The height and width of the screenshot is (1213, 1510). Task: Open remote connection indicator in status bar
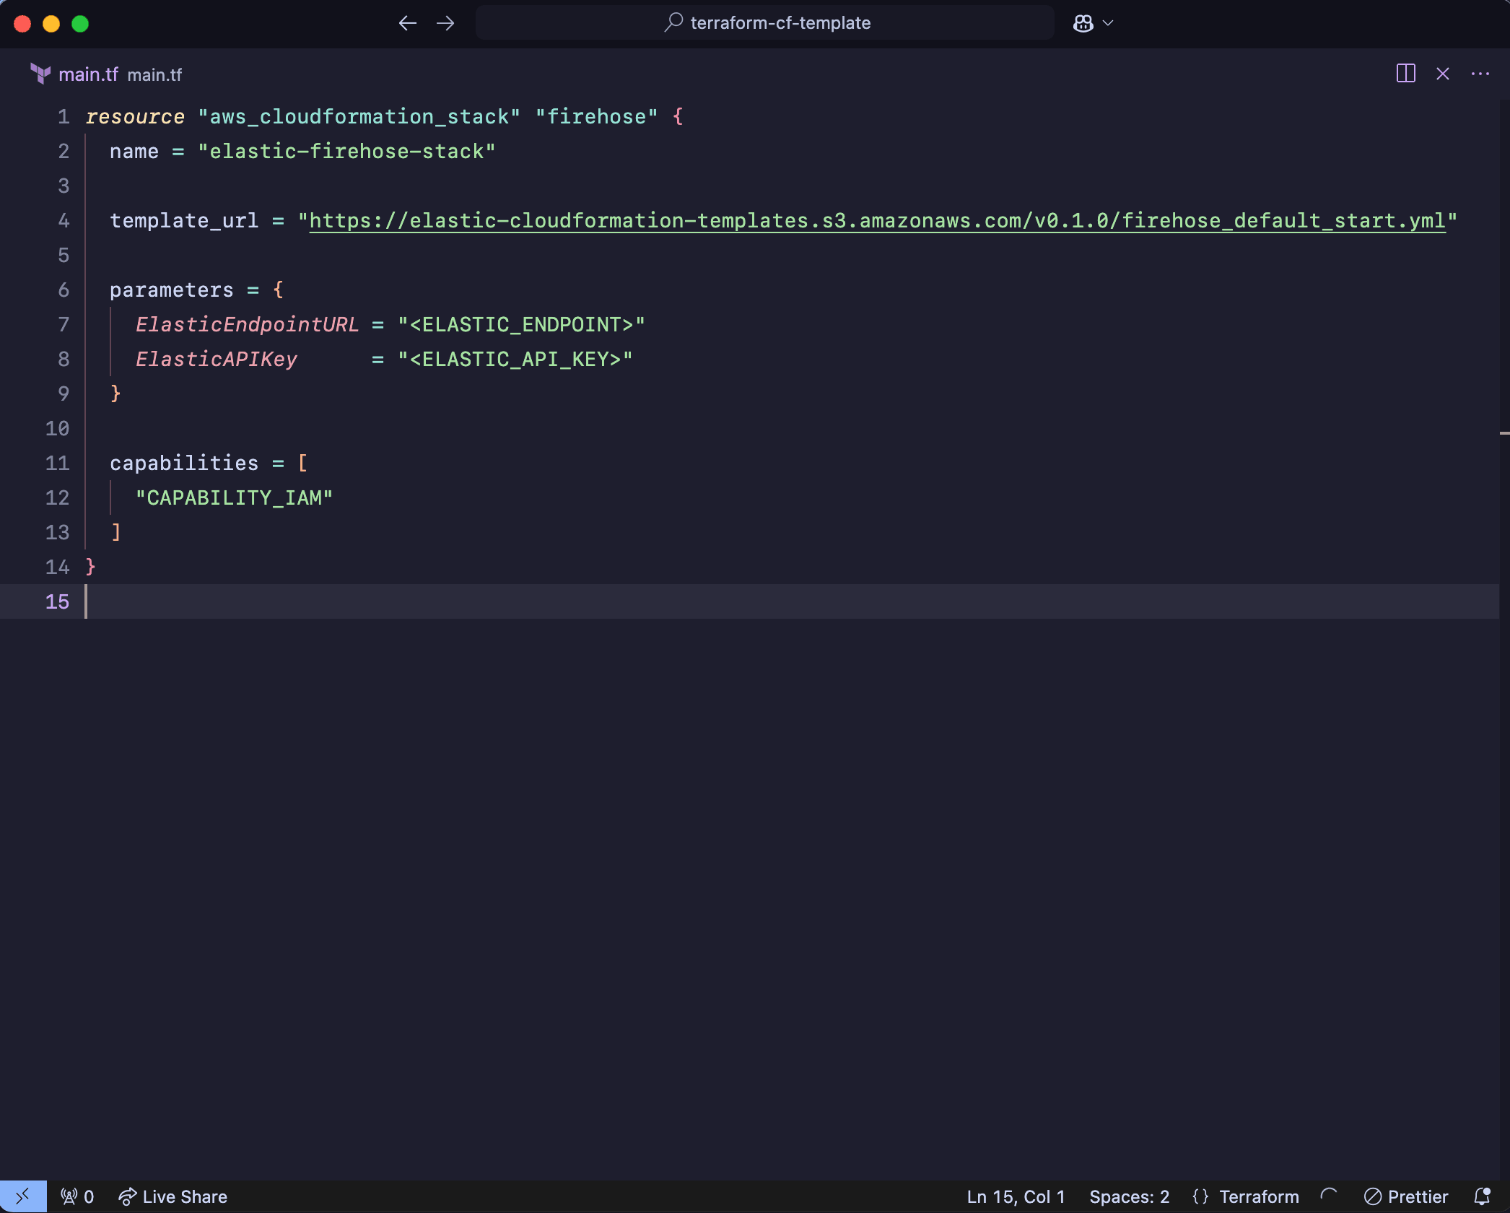coord(23,1196)
